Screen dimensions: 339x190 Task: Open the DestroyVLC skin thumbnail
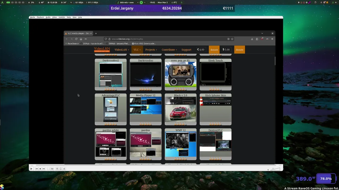click(x=216, y=144)
